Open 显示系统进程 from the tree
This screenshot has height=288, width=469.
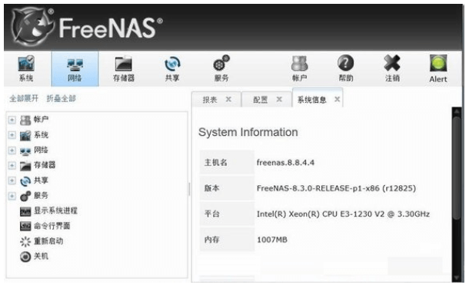coord(55,210)
